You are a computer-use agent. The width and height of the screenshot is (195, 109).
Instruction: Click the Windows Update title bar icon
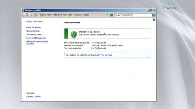pos(23,10)
